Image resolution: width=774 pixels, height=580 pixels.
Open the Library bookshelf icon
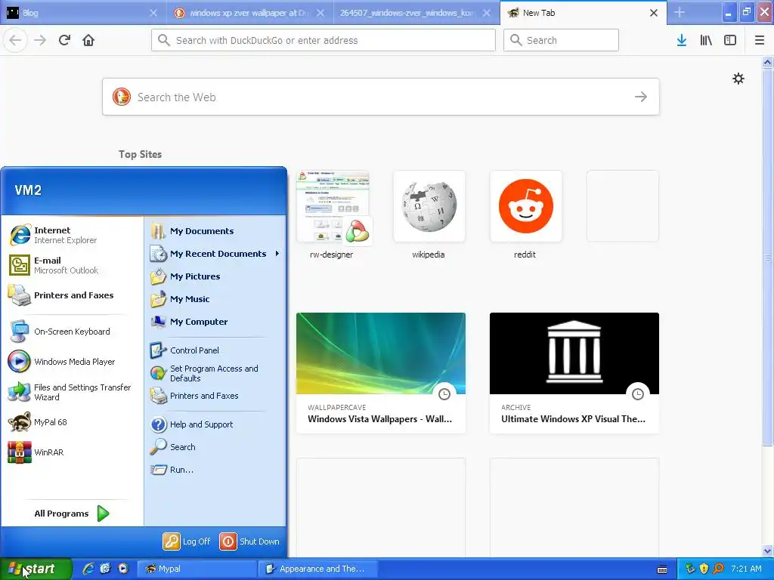click(706, 40)
